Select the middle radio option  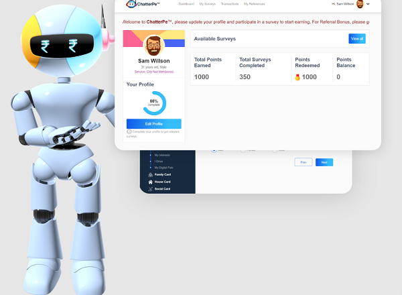pos(244,150)
